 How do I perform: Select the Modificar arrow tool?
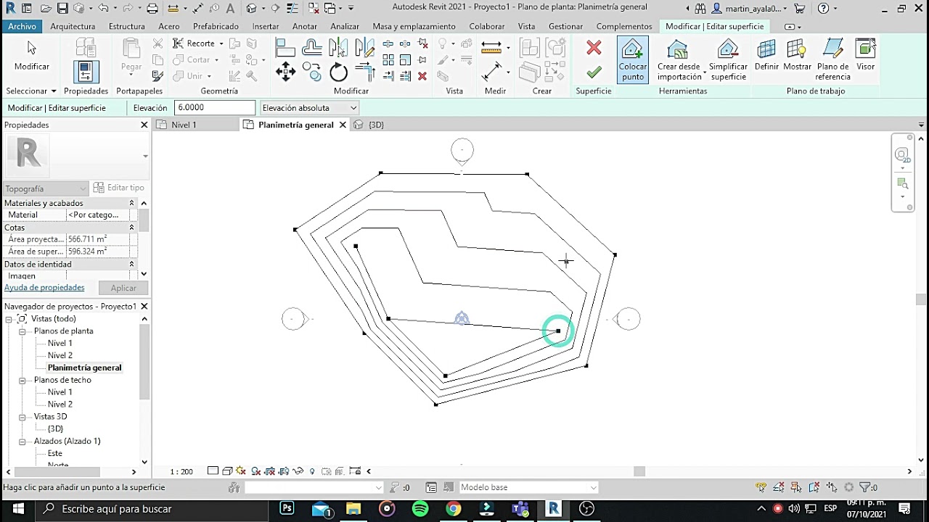coord(32,56)
